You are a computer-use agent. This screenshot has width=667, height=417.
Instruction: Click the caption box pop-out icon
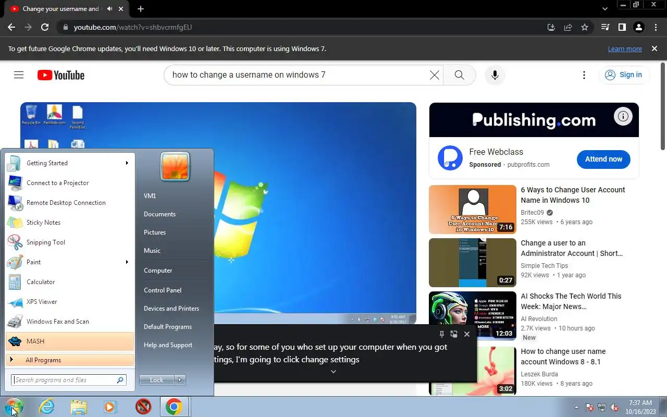(x=454, y=334)
